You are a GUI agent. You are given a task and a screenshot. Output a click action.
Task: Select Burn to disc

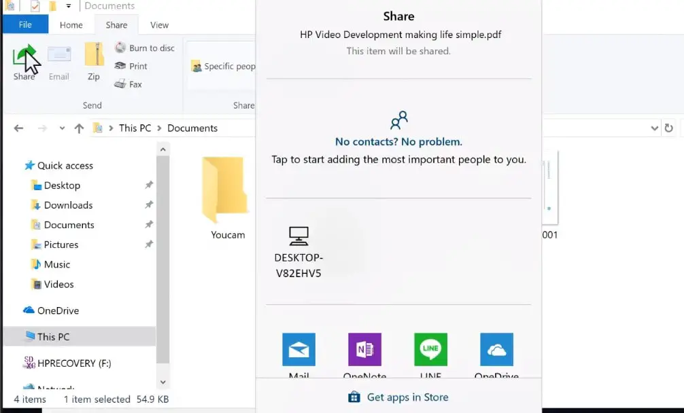tap(145, 48)
